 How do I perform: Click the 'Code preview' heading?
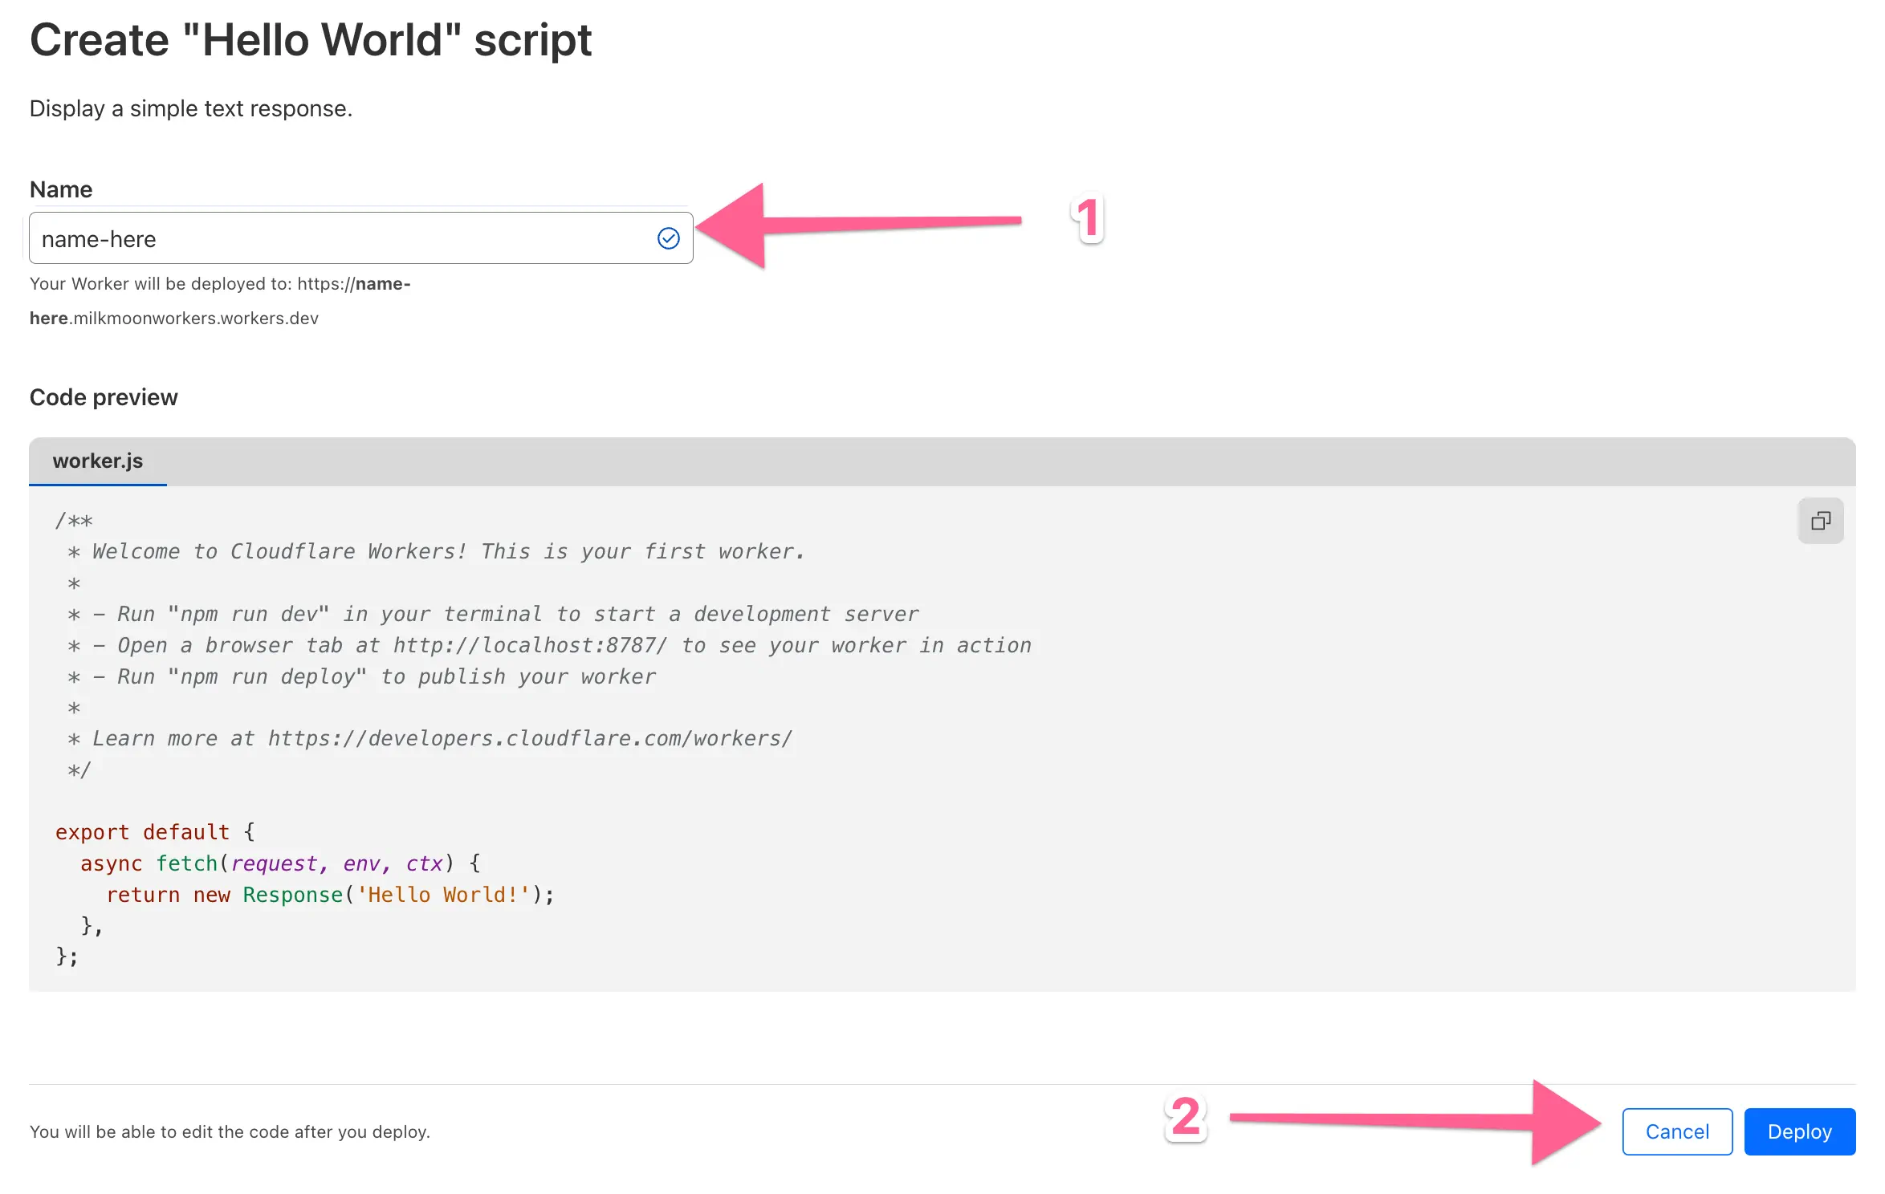[x=104, y=397]
